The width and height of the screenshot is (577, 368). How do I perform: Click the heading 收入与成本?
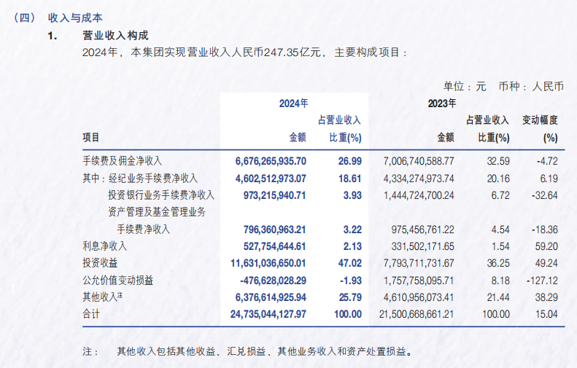click(x=75, y=17)
